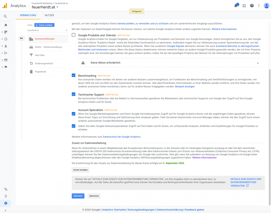
Task: Click the Alle Filter funnel icon
Action: point(31,55)
